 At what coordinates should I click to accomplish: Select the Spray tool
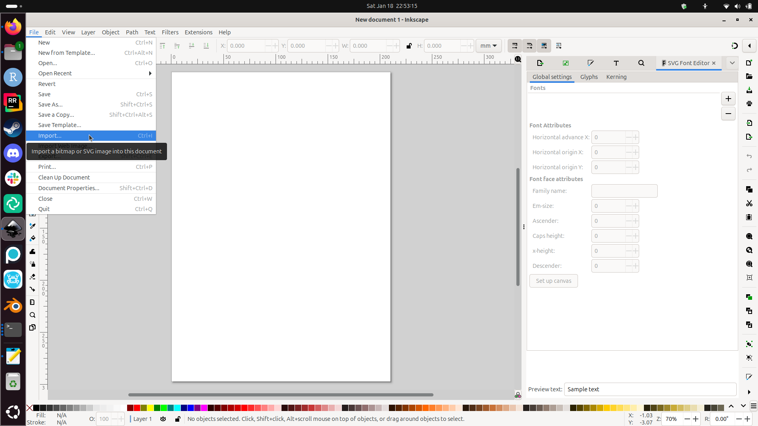click(32, 264)
